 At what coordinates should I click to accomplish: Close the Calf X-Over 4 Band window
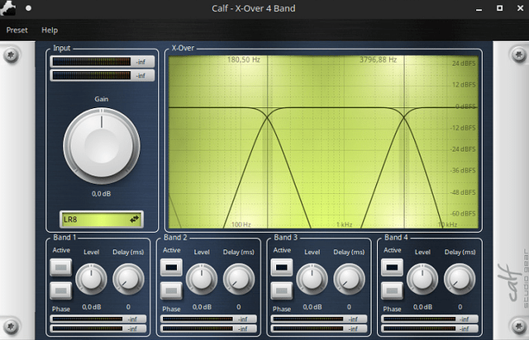pos(520,8)
